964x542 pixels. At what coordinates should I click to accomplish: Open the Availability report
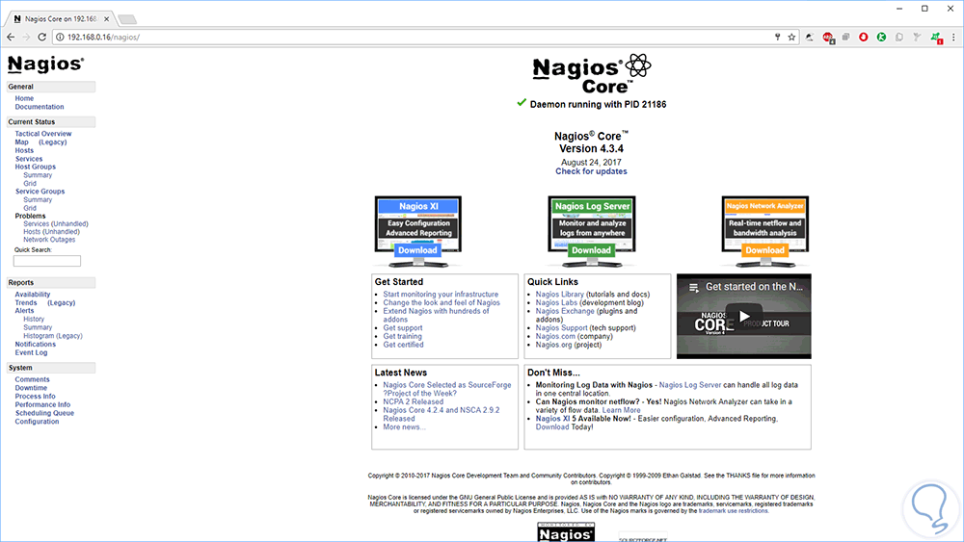tap(33, 295)
